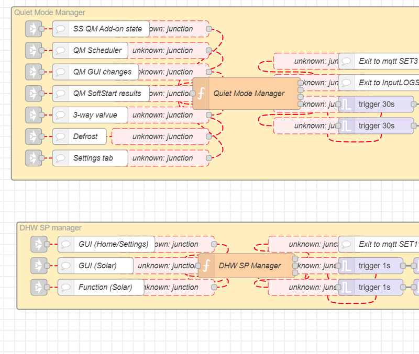Click comment icon of QM GUI changes

(x=61, y=72)
